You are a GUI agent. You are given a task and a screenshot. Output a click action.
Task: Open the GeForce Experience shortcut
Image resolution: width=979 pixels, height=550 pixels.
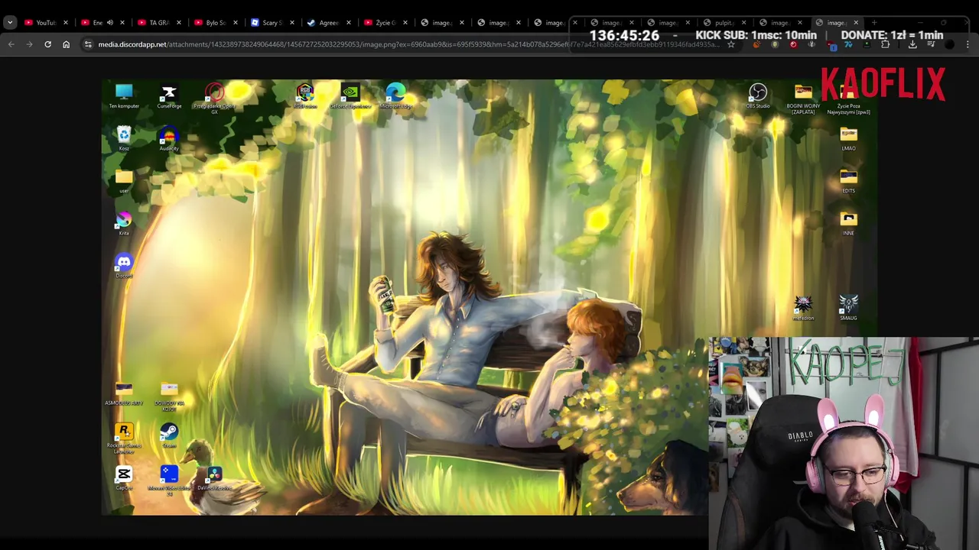(350, 96)
